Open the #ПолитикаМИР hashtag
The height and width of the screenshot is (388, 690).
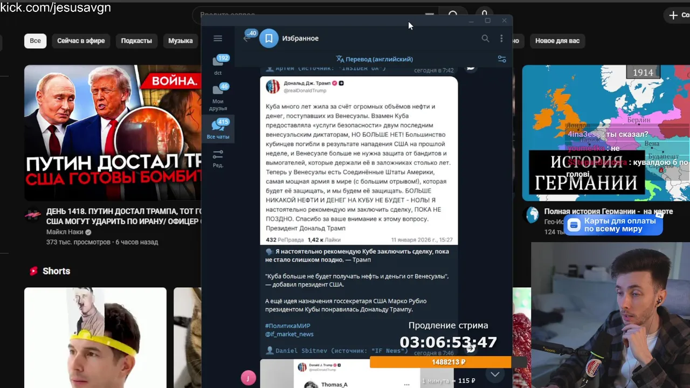point(288,326)
